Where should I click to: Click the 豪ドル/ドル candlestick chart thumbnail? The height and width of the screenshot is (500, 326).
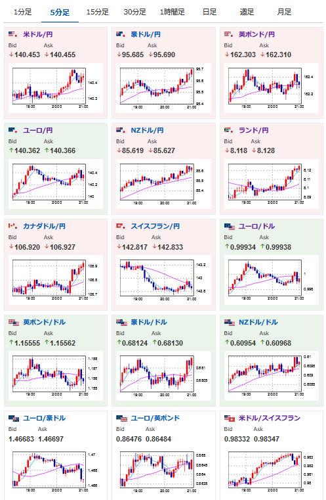tap(163, 376)
